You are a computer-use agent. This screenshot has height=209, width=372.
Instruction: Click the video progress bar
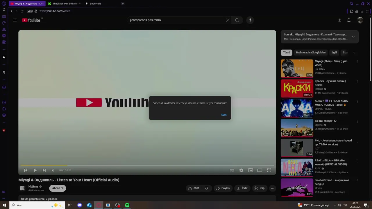pyautogui.click(x=147, y=165)
